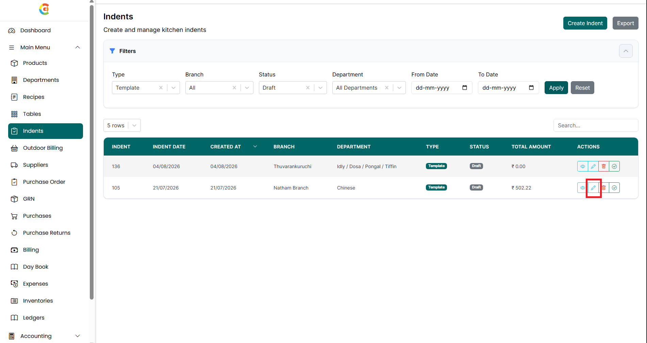Image resolution: width=647 pixels, height=343 pixels.
Task: Approve indent 105 with checkmark icon
Action: [x=614, y=188]
